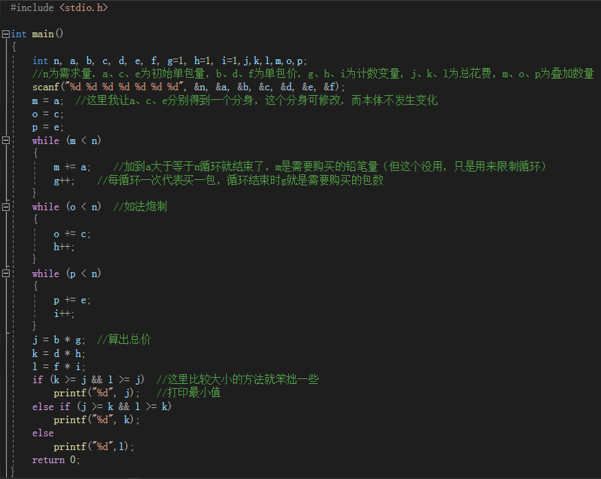The width and height of the screenshot is (601, 479).
Task: Fold the while (o < n) loop
Action: (6, 207)
